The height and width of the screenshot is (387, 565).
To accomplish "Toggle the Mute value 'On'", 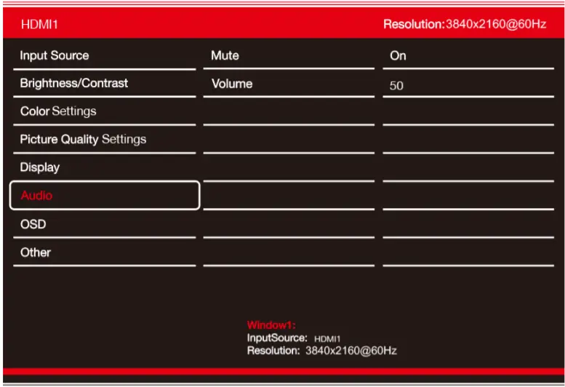I will (x=468, y=55).
